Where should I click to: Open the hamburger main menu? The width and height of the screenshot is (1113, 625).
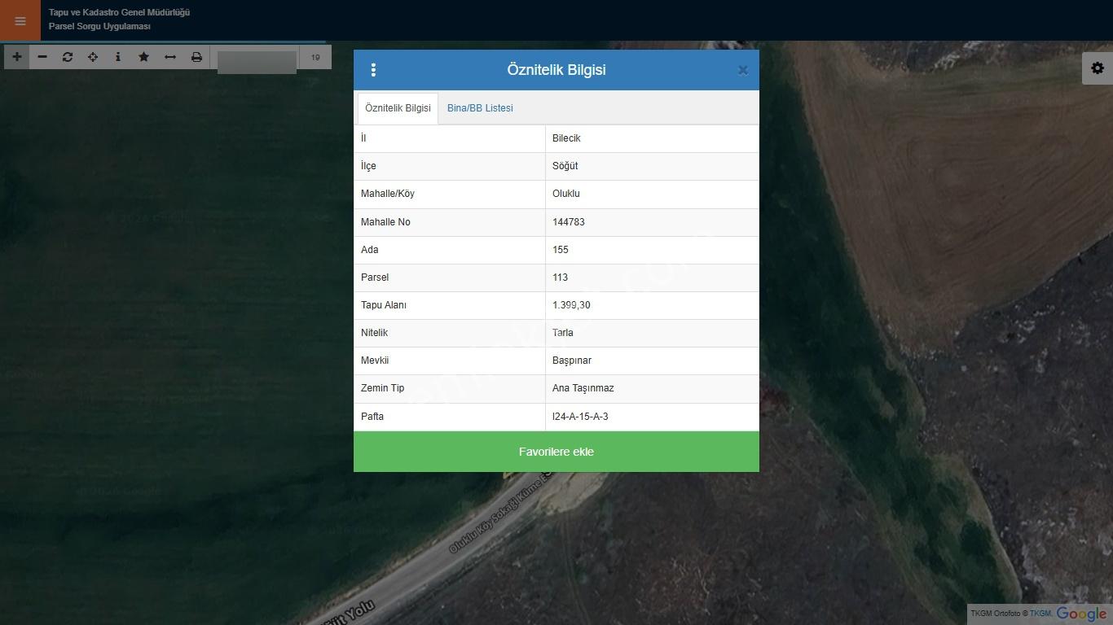click(20, 20)
